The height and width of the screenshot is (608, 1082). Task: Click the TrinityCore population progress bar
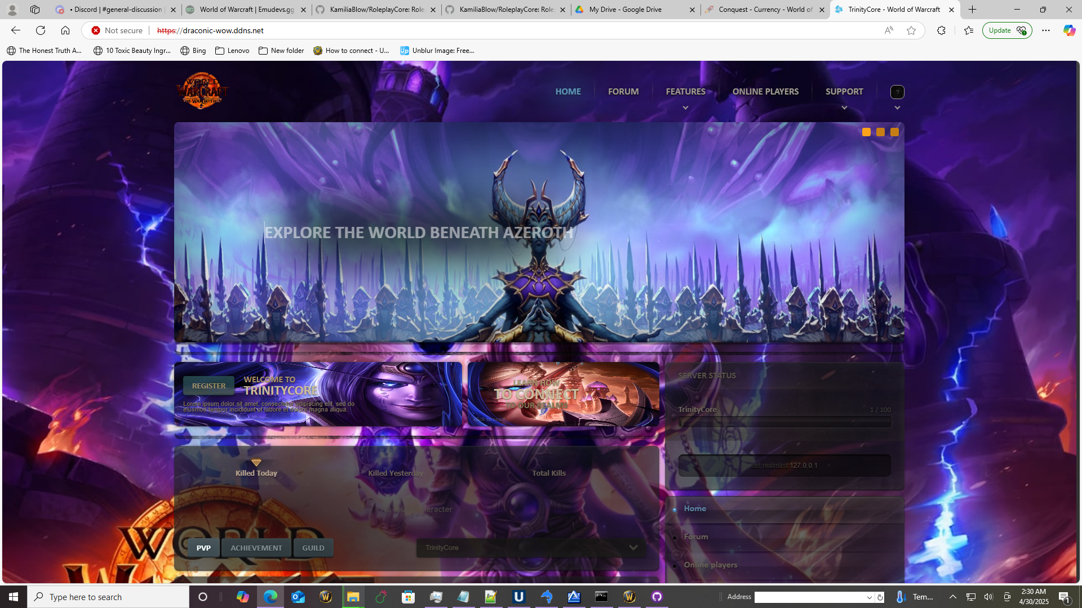[784, 422]
